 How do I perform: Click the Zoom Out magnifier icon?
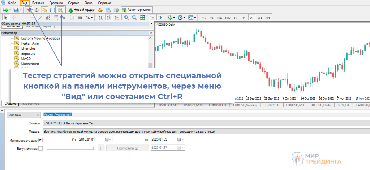click(134, 17)
